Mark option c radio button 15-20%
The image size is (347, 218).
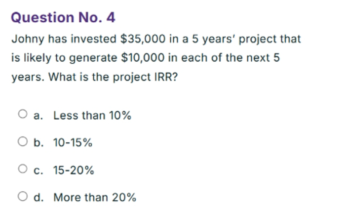click(23, 169)
